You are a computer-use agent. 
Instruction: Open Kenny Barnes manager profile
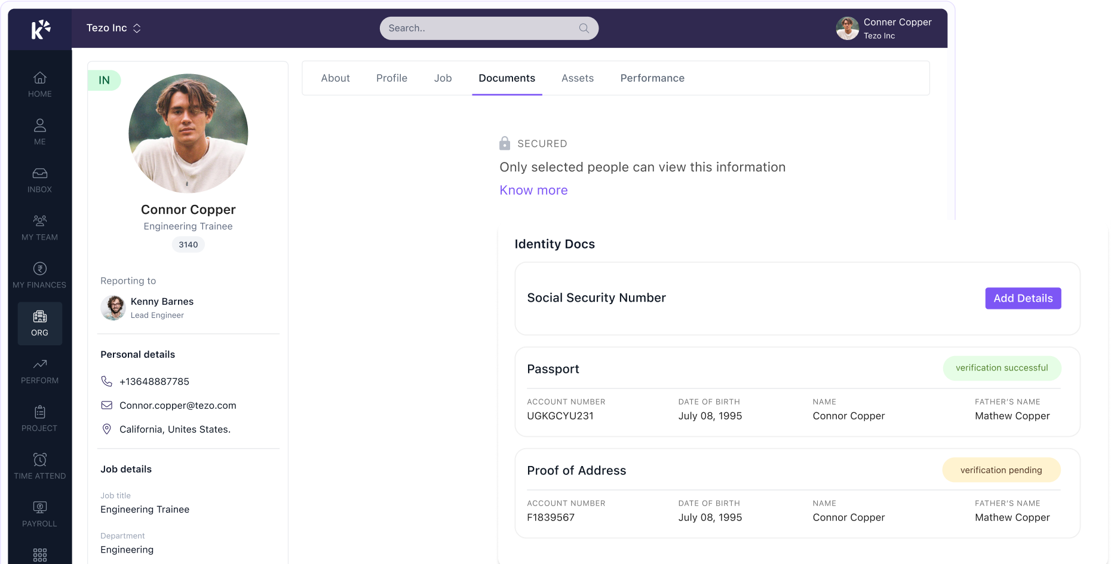click(x=161, y=302)
